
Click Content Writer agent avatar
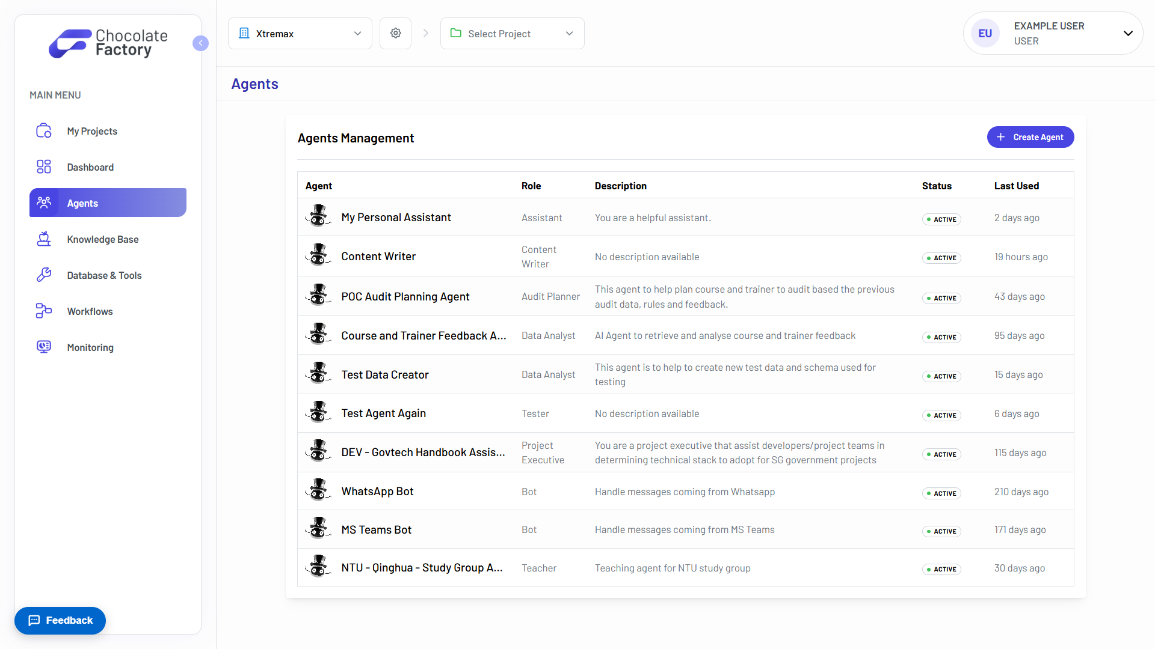[318, 256]
